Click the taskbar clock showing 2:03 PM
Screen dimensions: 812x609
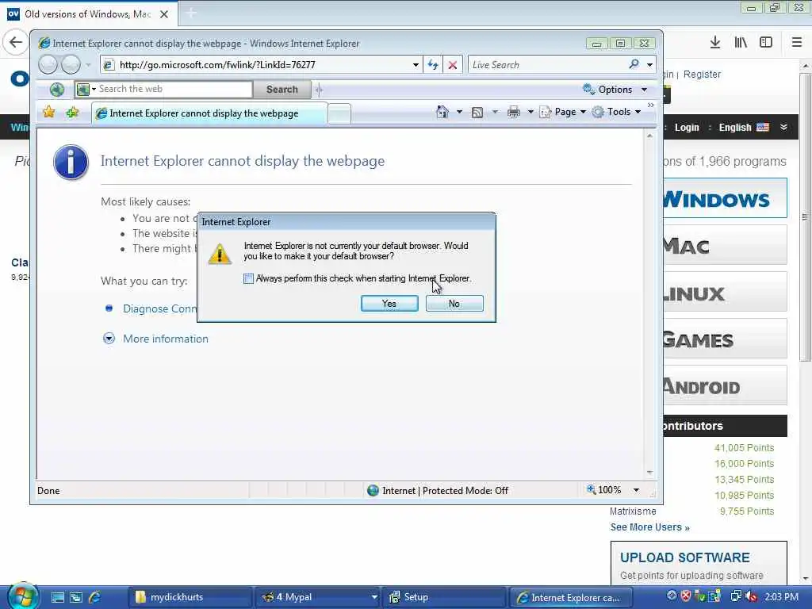[x=781, y=596]
